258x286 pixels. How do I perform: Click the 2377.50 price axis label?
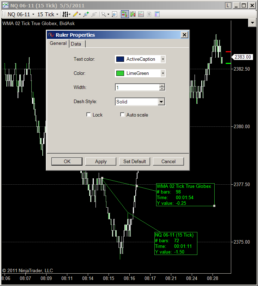point(242,184)
